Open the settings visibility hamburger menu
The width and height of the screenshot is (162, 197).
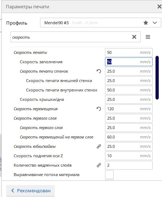coord(148,37)
